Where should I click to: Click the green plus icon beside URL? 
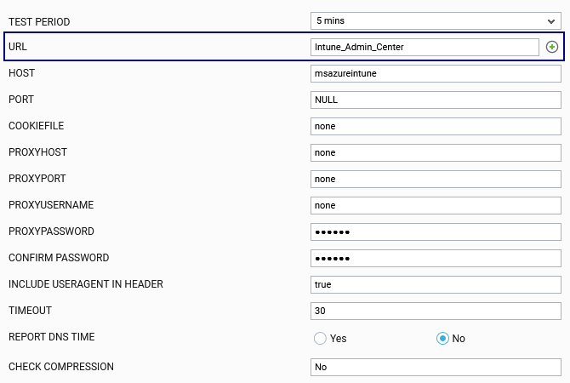pos(552,47)
